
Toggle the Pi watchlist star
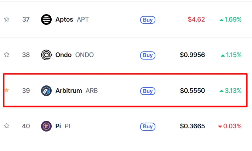(7, 126)
